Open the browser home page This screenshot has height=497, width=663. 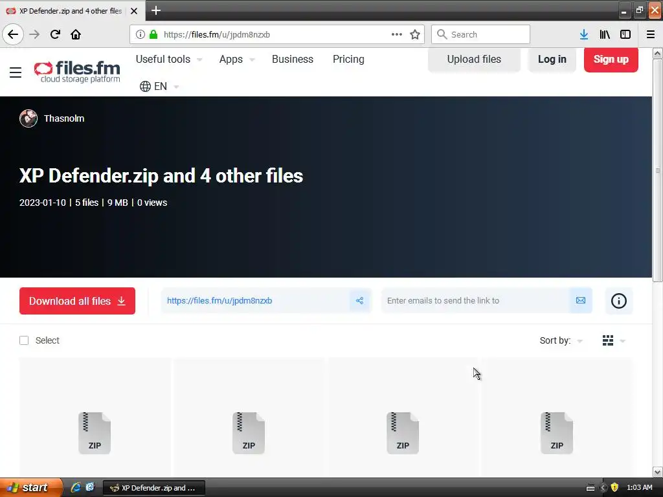click(x=76, y=34)
